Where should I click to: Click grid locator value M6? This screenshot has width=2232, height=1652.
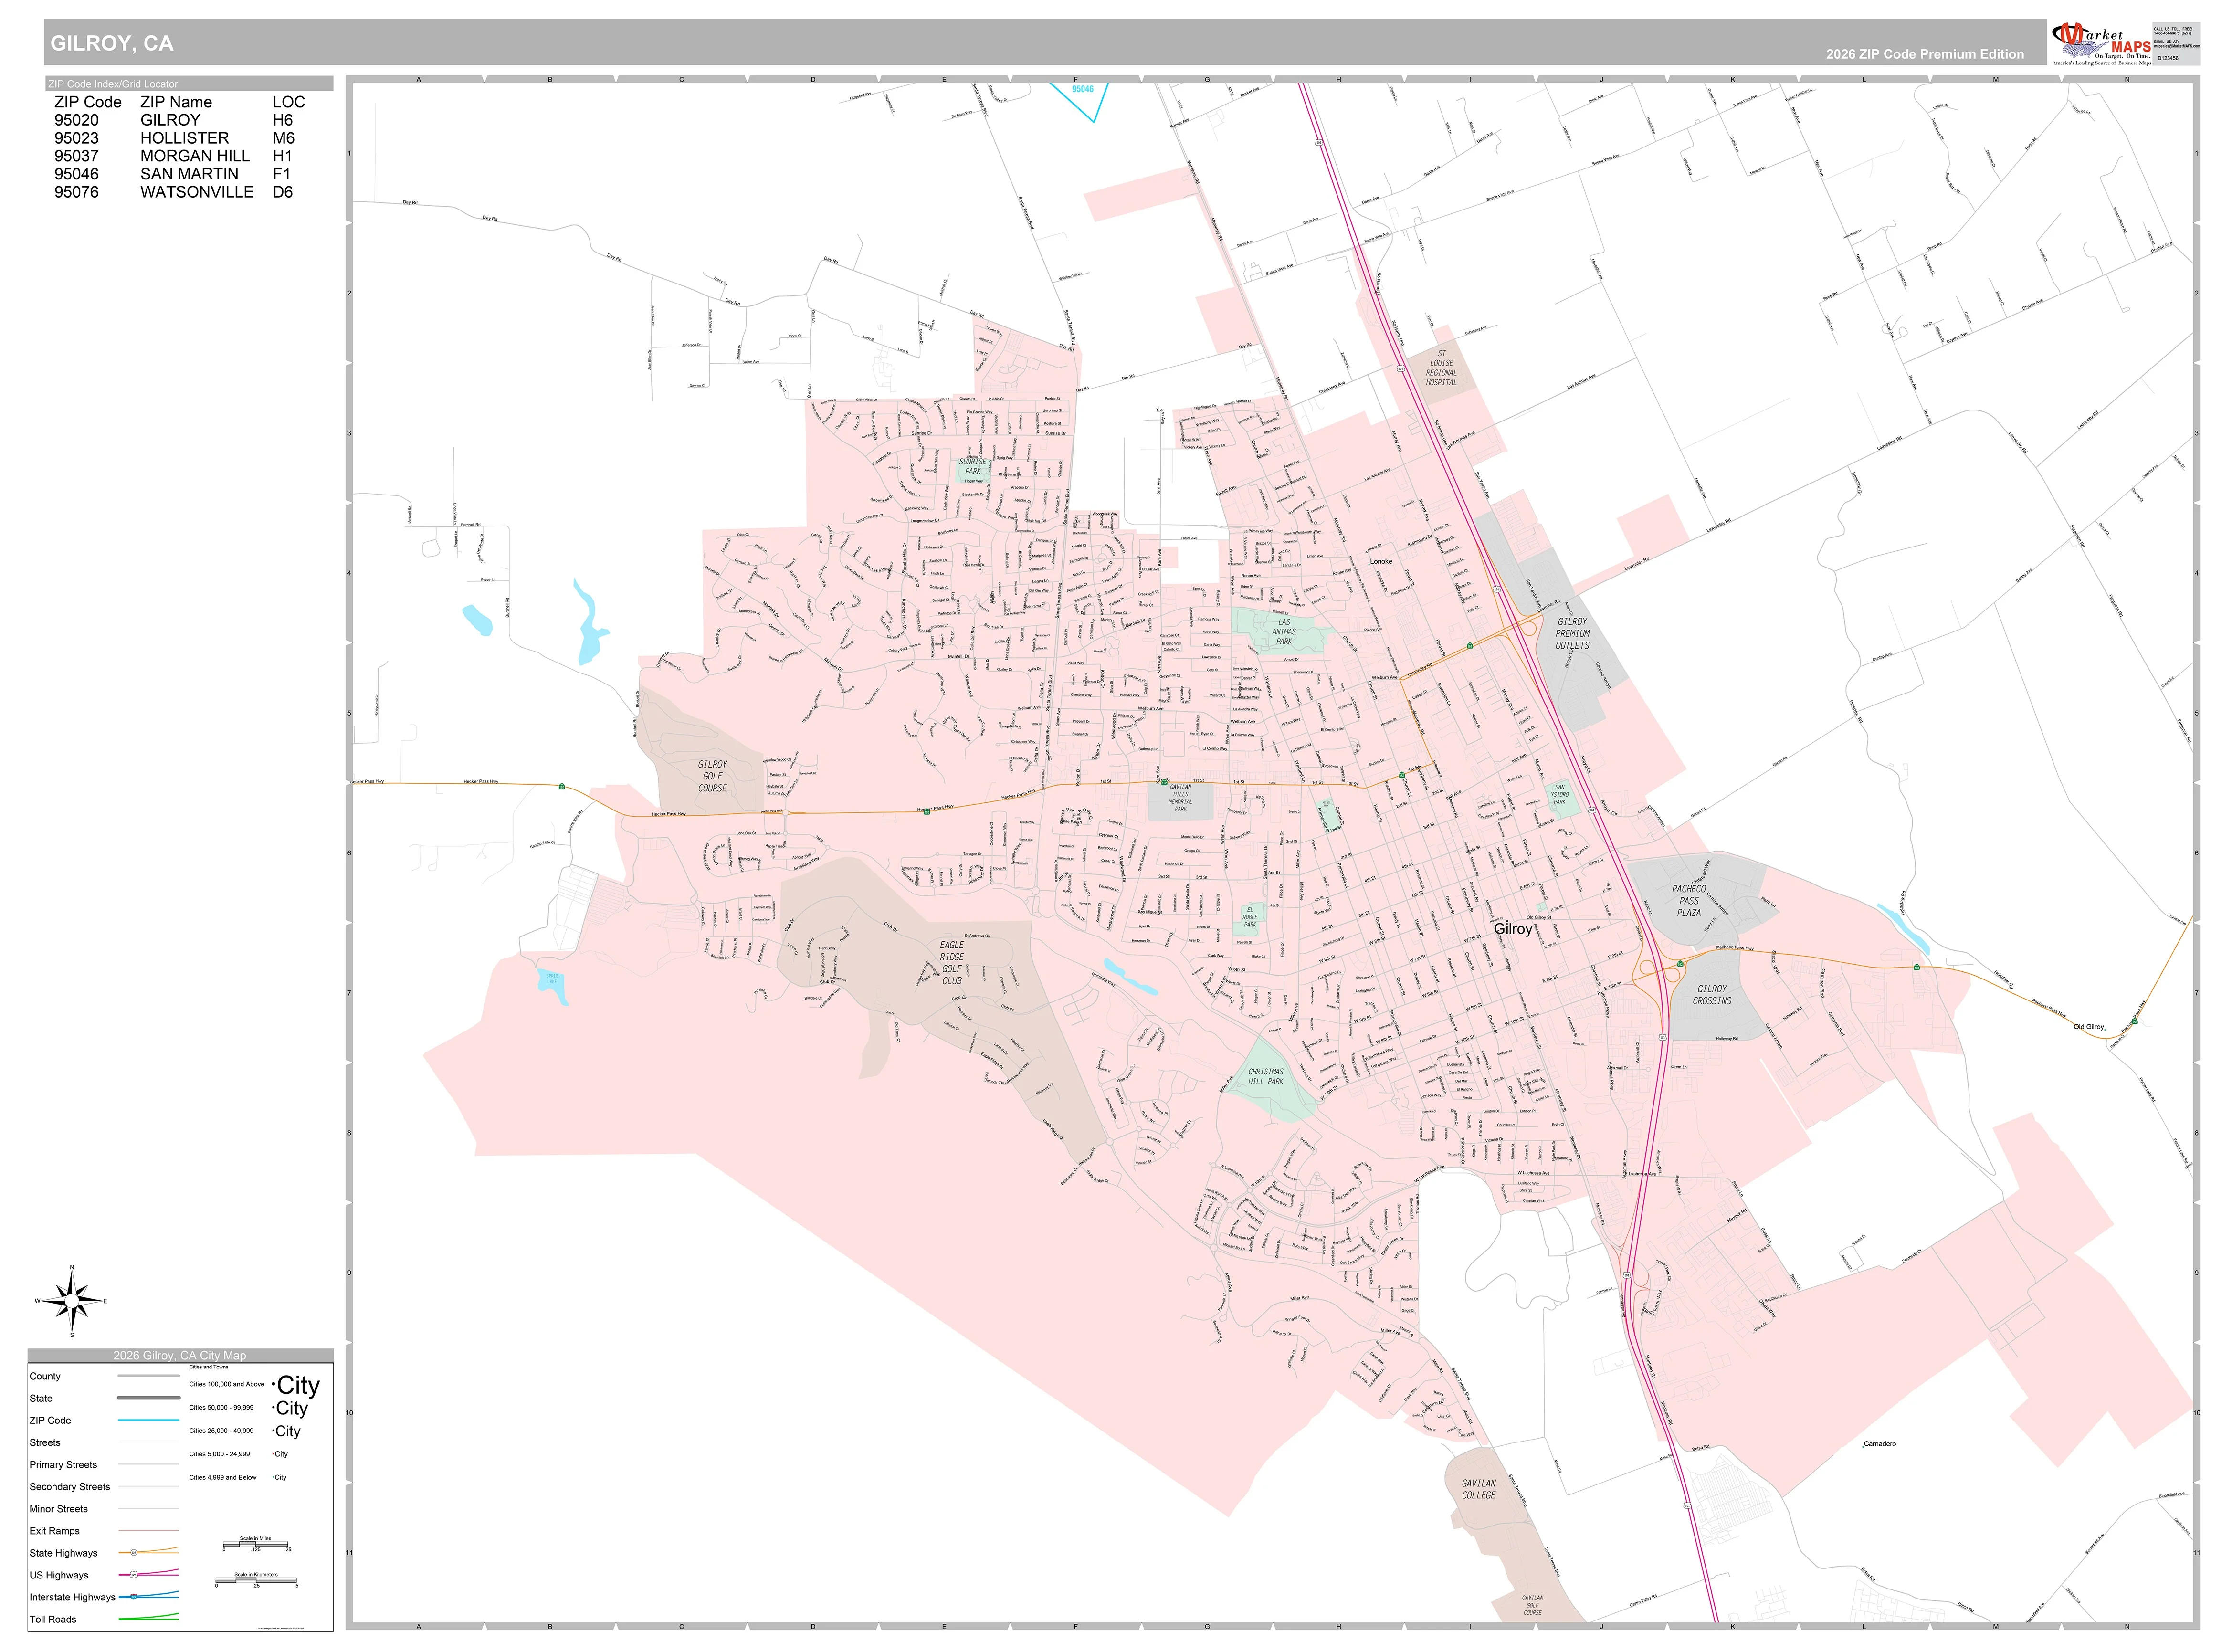tap(284, 138)
